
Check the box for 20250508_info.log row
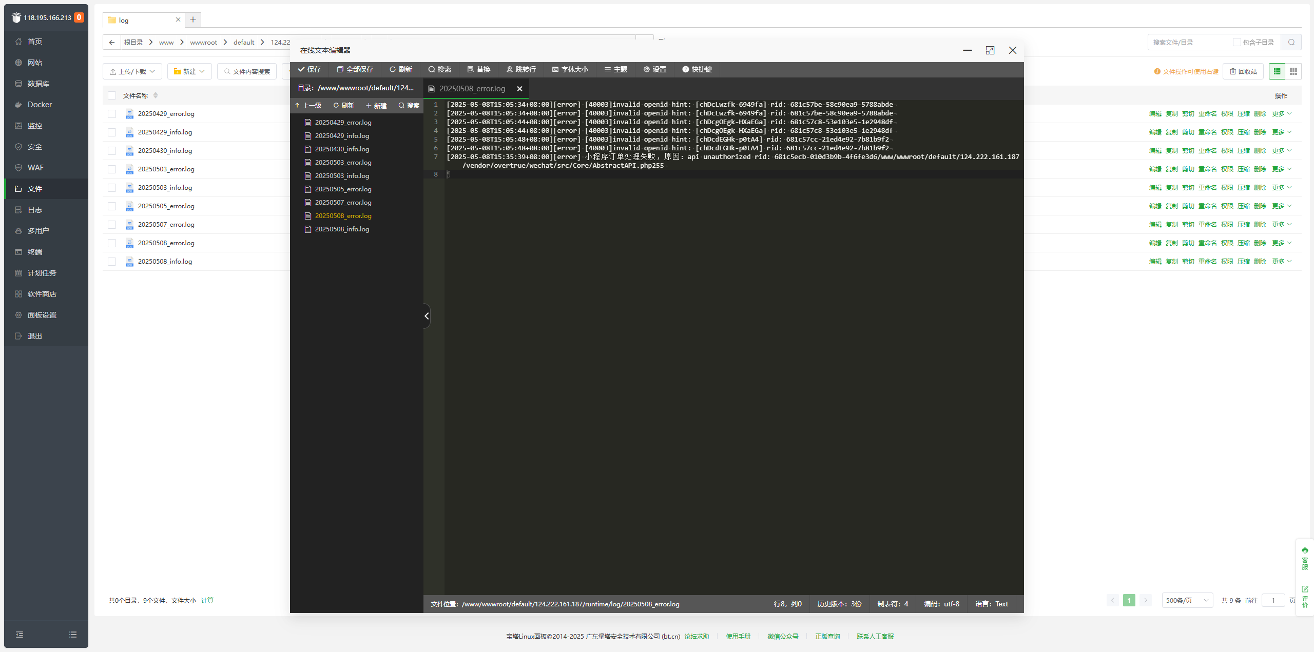tap(112, 262)
